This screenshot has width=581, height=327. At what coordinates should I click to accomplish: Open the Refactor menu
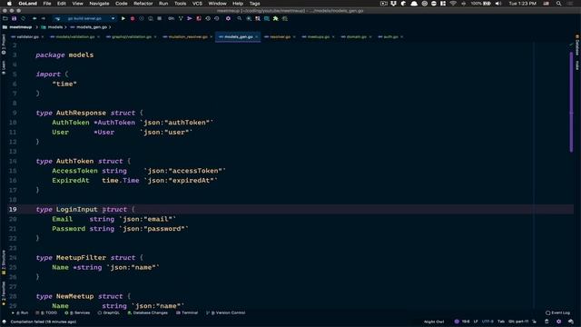point(143,4)
